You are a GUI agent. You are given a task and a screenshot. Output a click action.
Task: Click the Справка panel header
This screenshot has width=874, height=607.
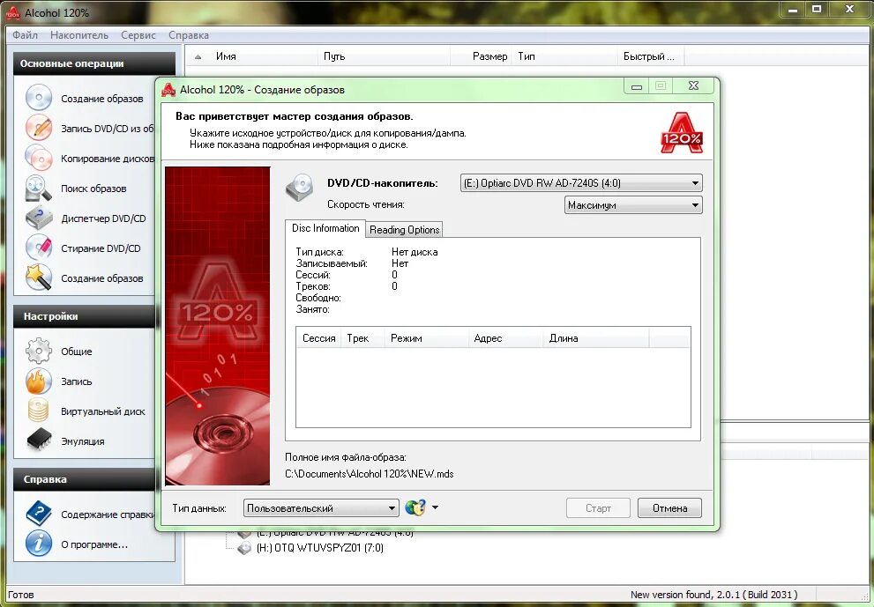pos(84,479)
